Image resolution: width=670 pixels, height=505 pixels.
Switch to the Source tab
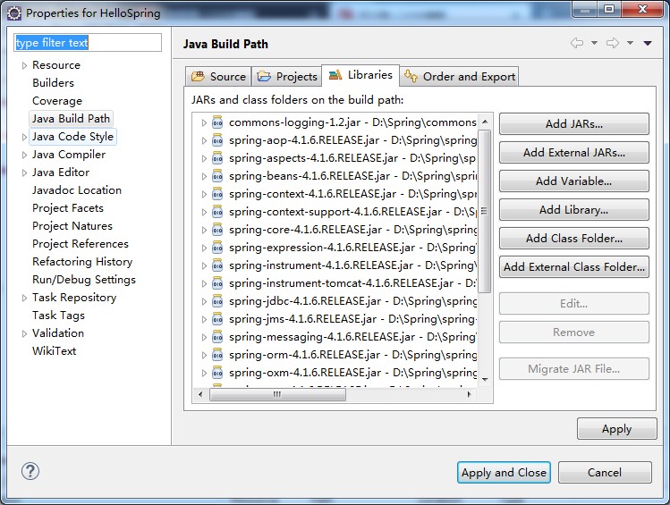pyautogui.click(x=218, y=77)
